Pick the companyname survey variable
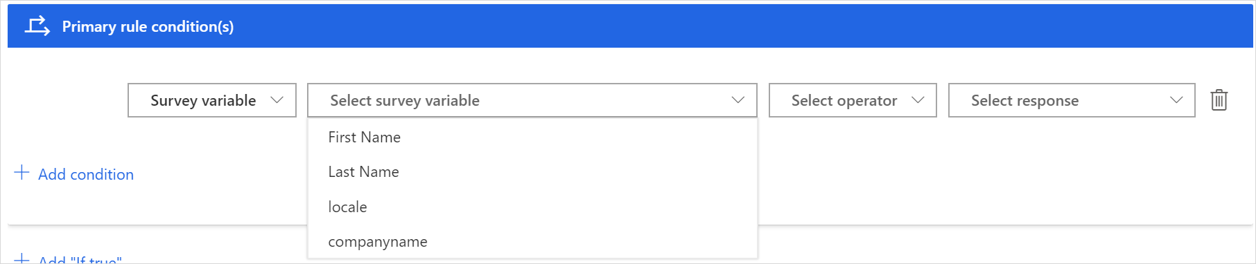This screenshot has width=1256, height=264. click(532, 241)
